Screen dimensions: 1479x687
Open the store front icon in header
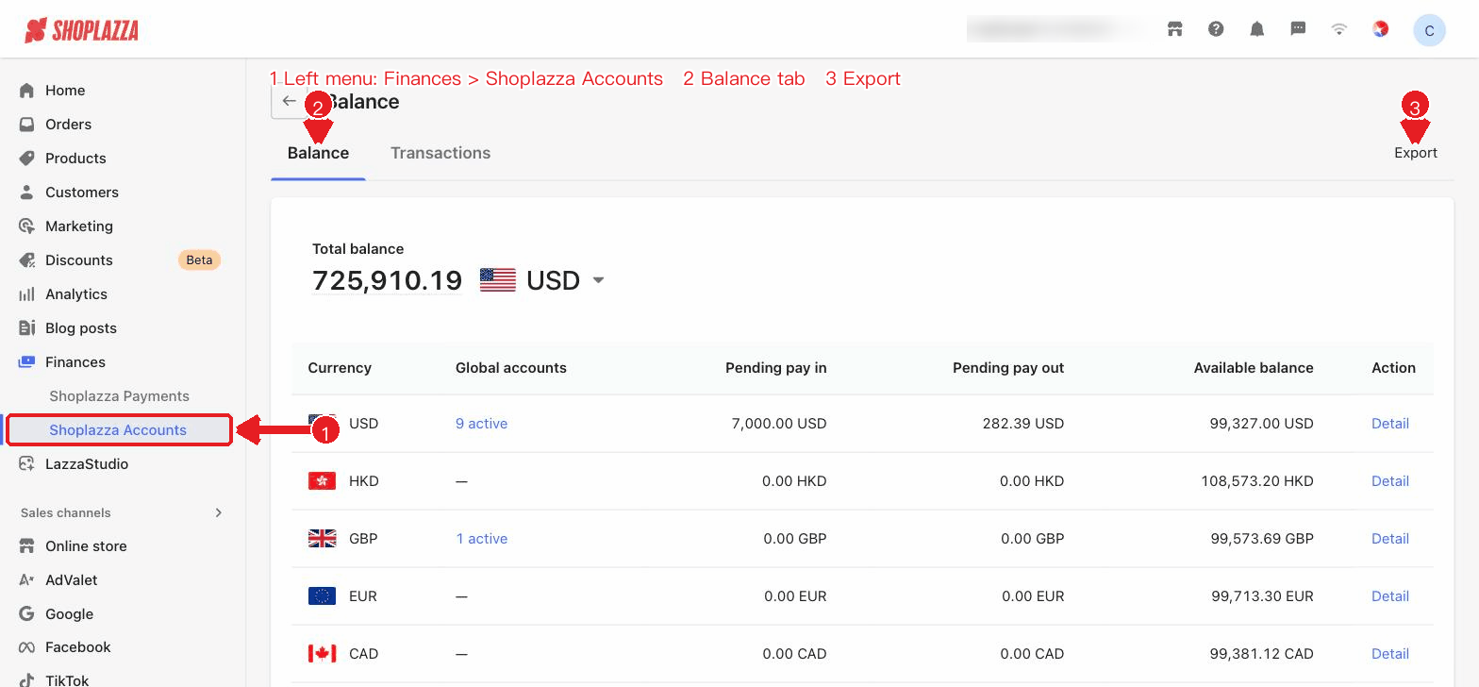1174,29
